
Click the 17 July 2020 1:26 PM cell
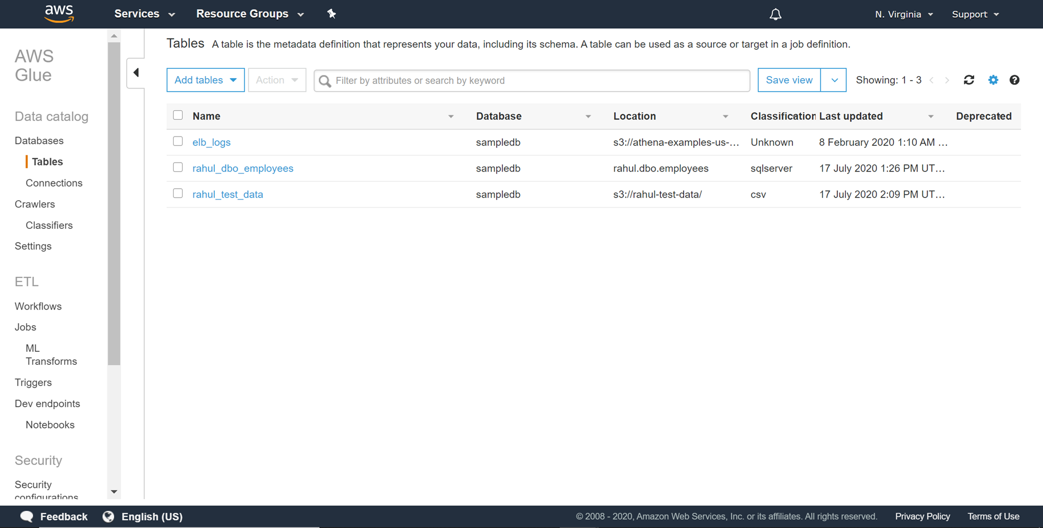882,168
